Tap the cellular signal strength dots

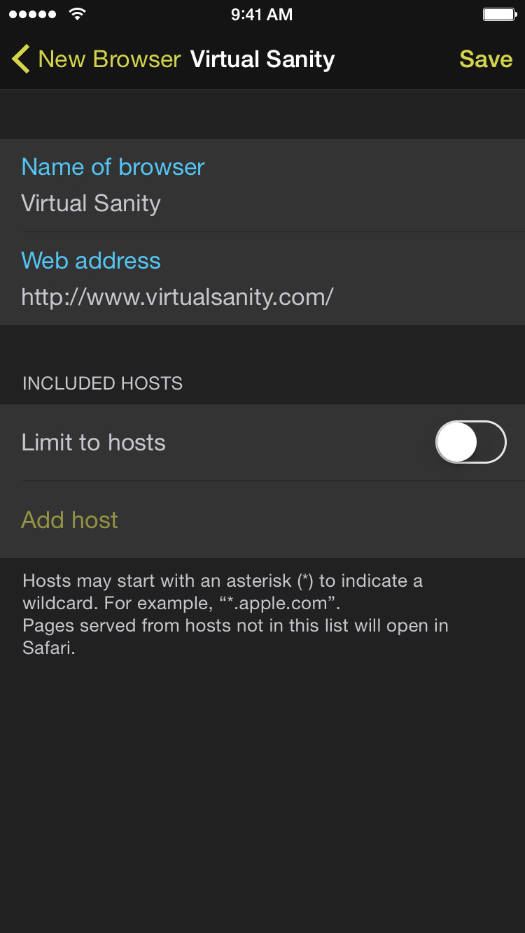pos(32,14)
